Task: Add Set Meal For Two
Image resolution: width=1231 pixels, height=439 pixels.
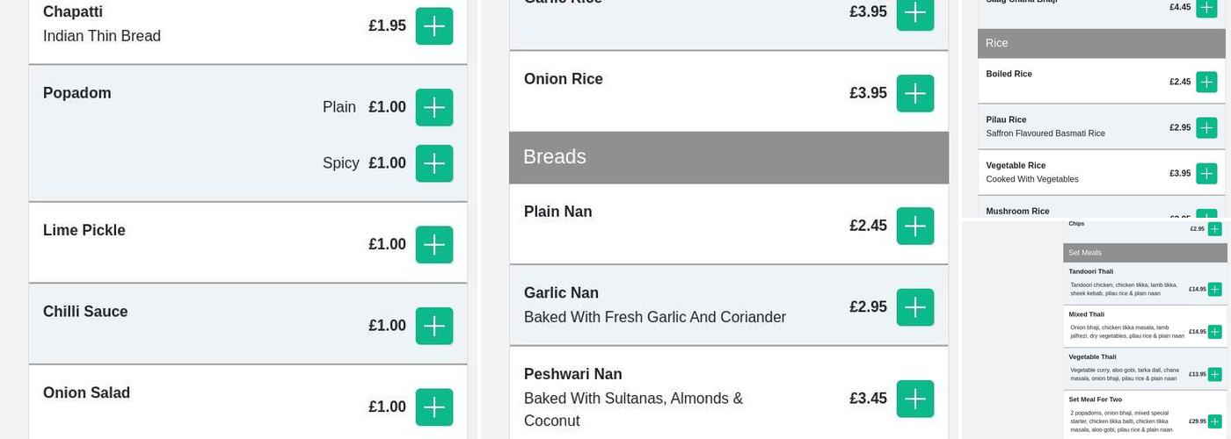Action: click(1214, 421)
